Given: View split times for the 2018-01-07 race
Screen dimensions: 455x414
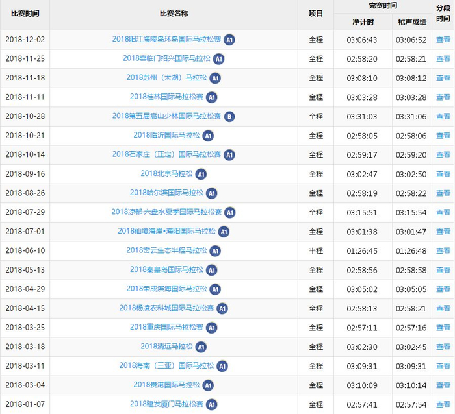Looking at the screenshot, I should pyautogui.click(x=443, y=404).
